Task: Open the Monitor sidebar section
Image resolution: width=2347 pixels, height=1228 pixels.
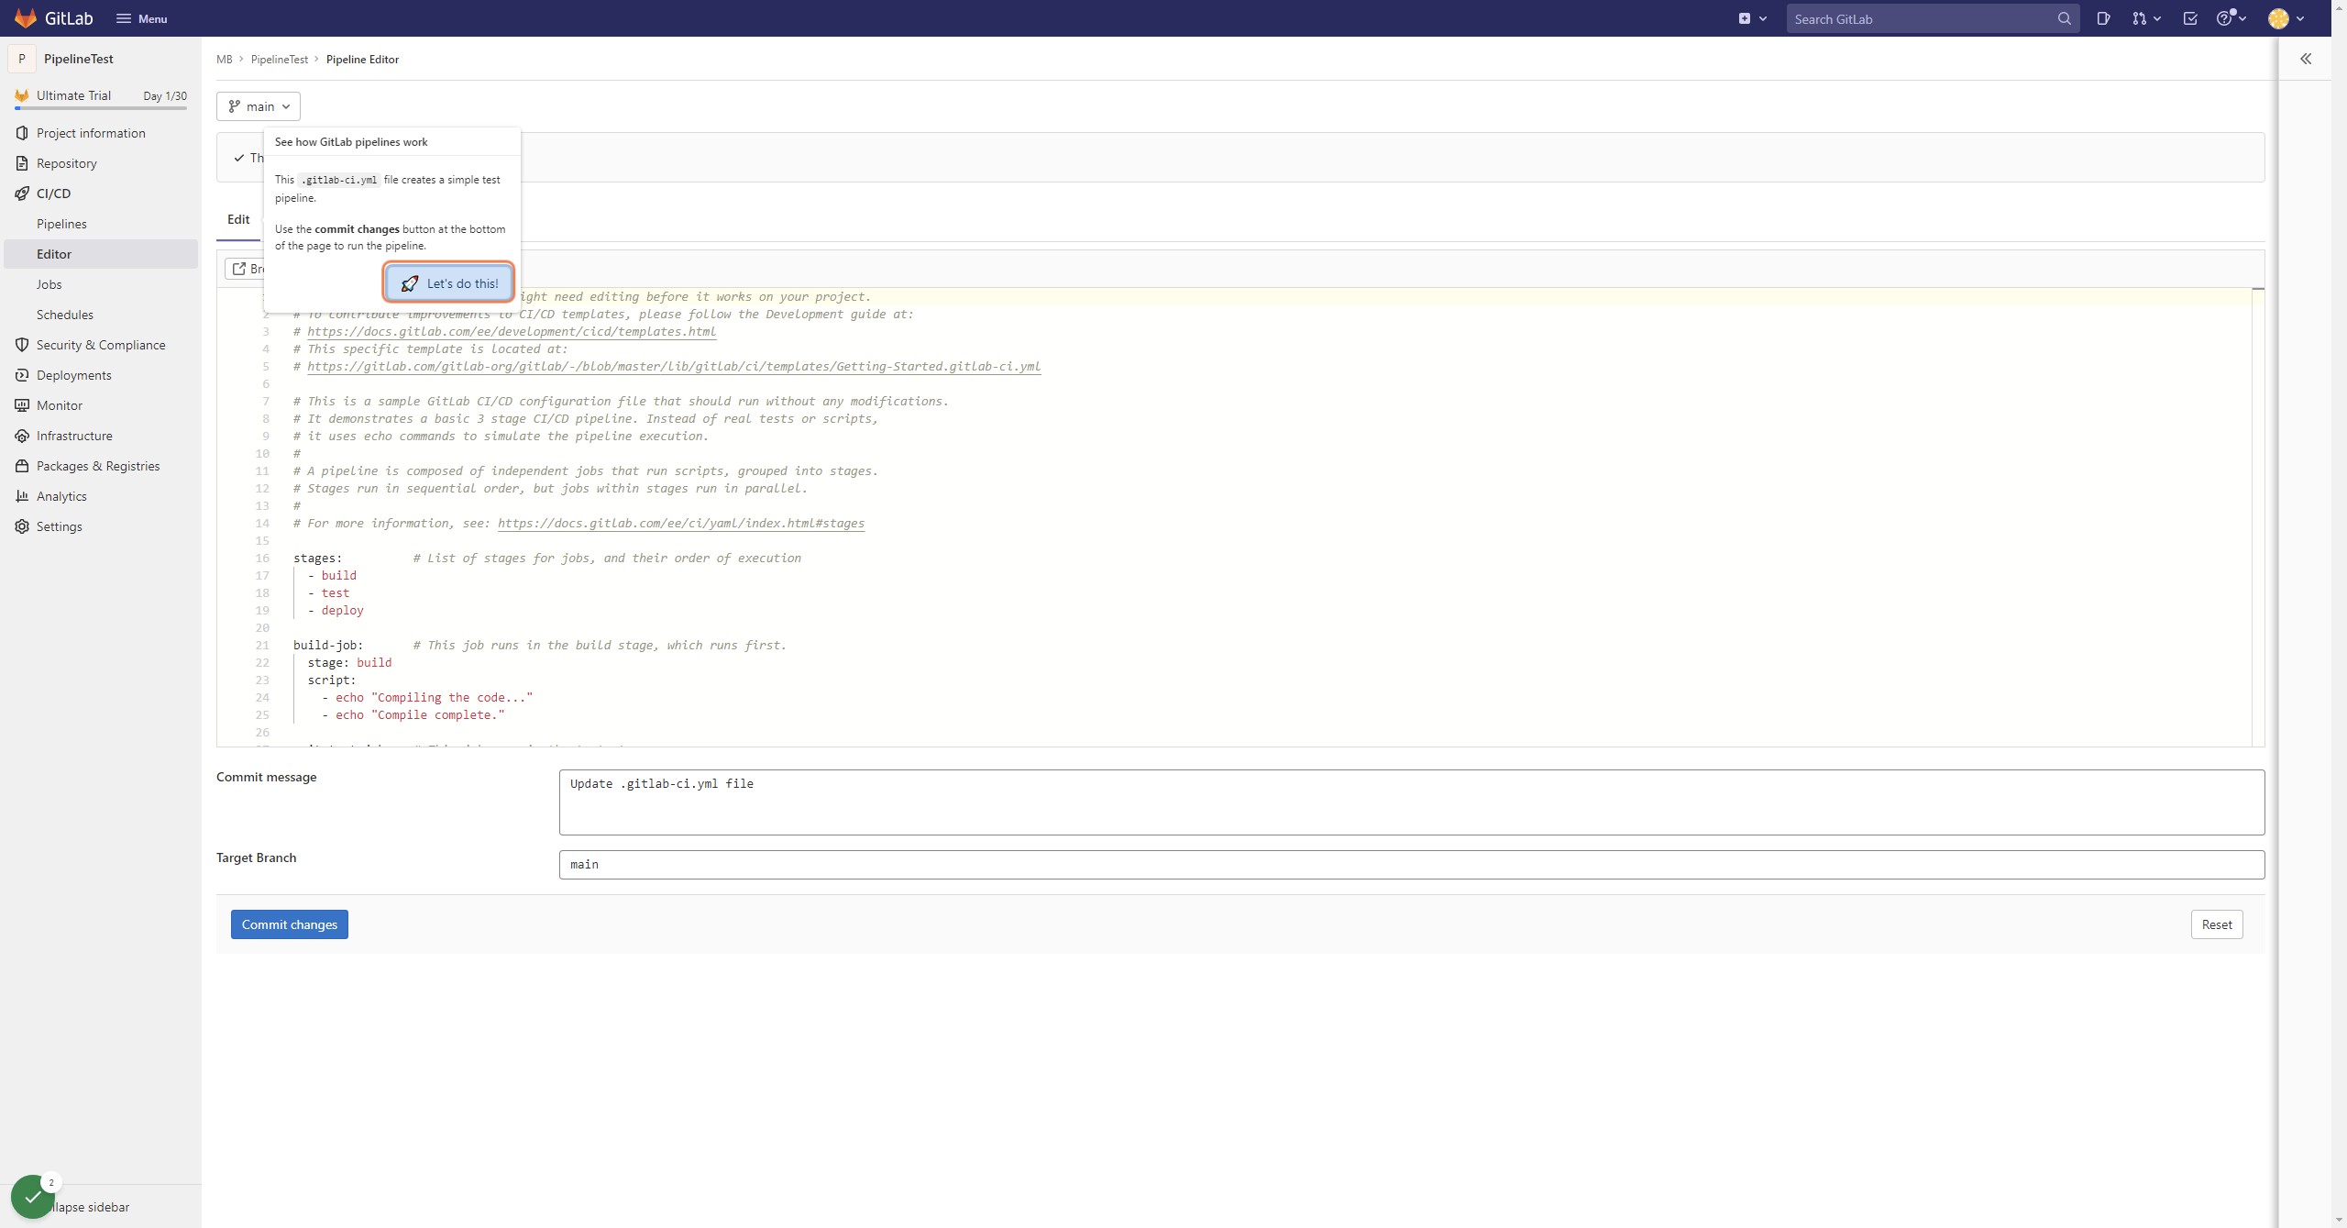Action: tap(101, 405)
